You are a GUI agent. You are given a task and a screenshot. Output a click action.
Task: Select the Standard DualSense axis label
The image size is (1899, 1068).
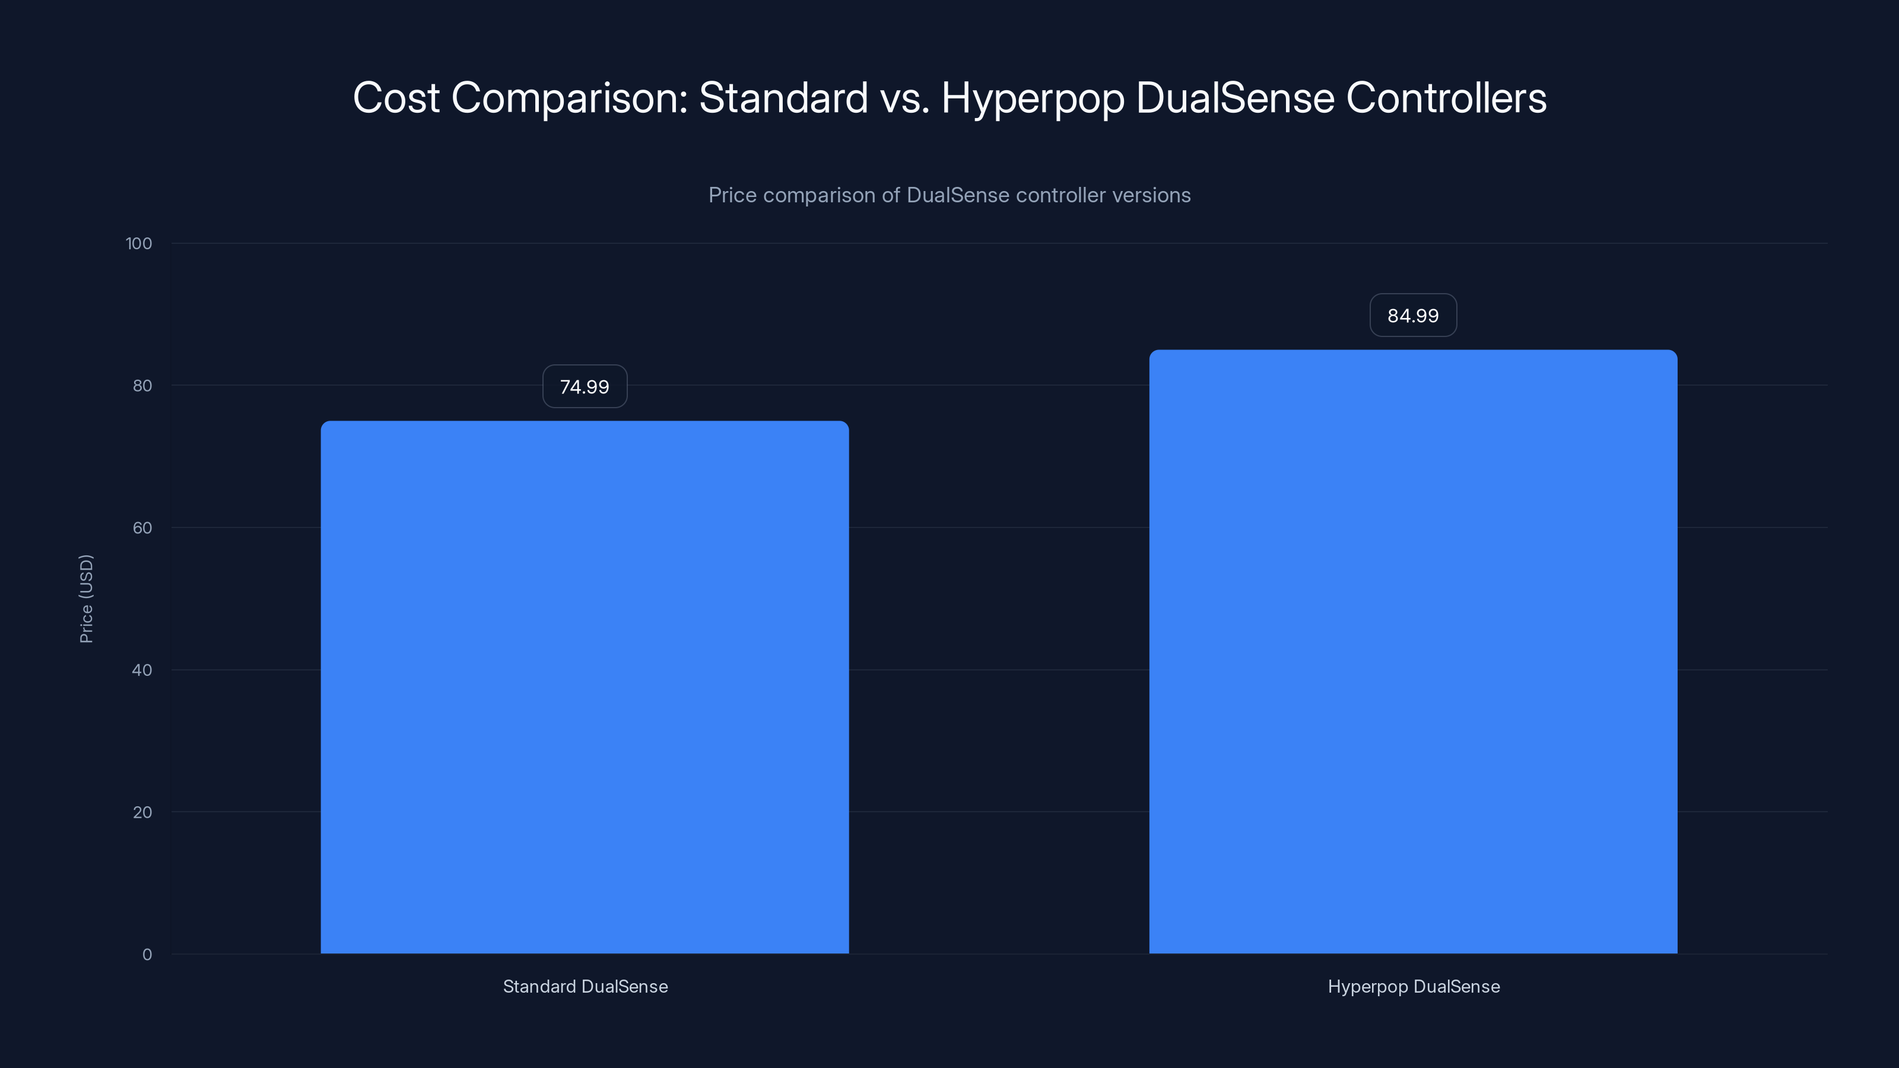point(585,986)
